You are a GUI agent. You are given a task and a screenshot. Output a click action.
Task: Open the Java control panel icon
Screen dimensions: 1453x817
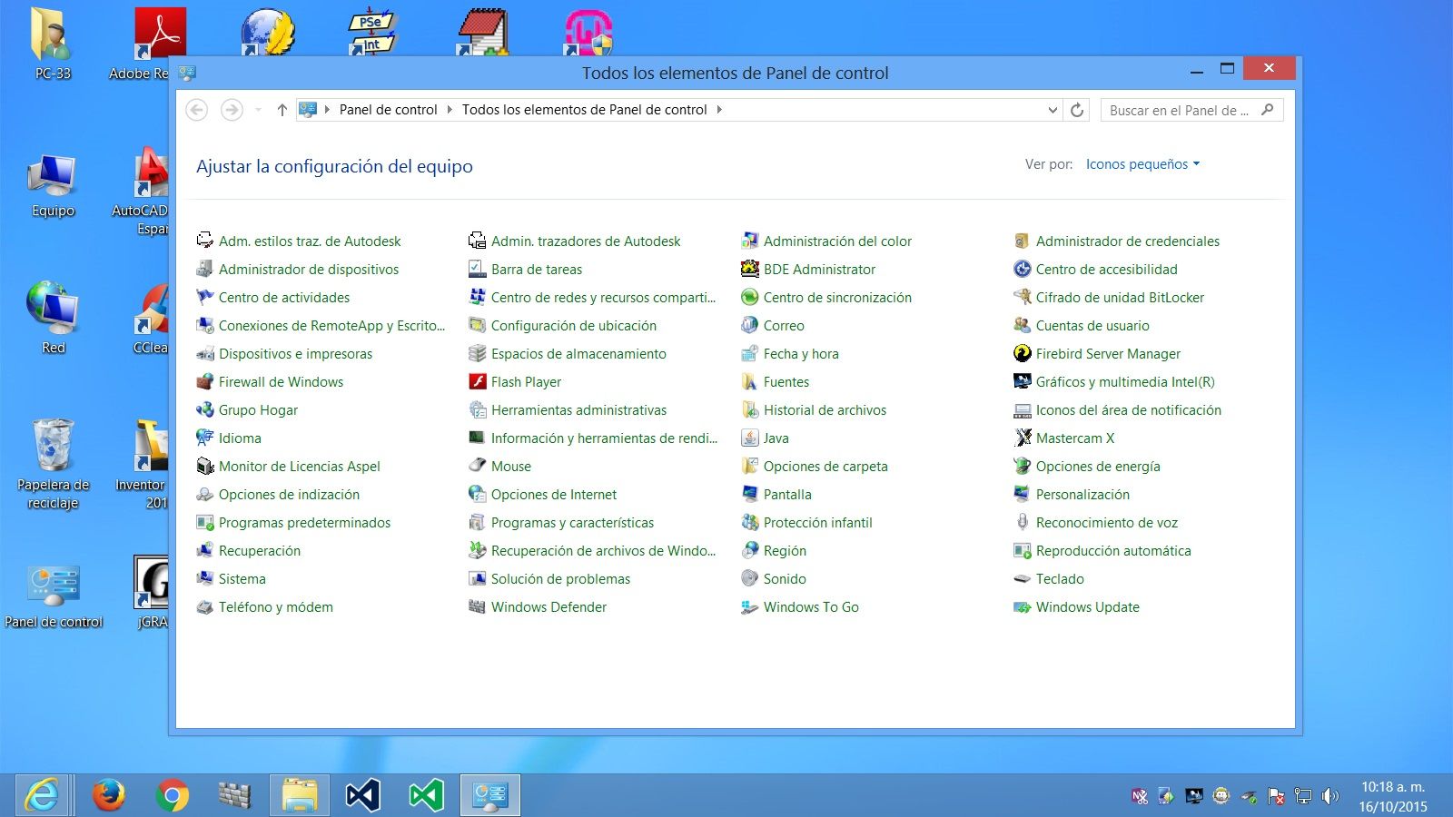pos(750,438)
